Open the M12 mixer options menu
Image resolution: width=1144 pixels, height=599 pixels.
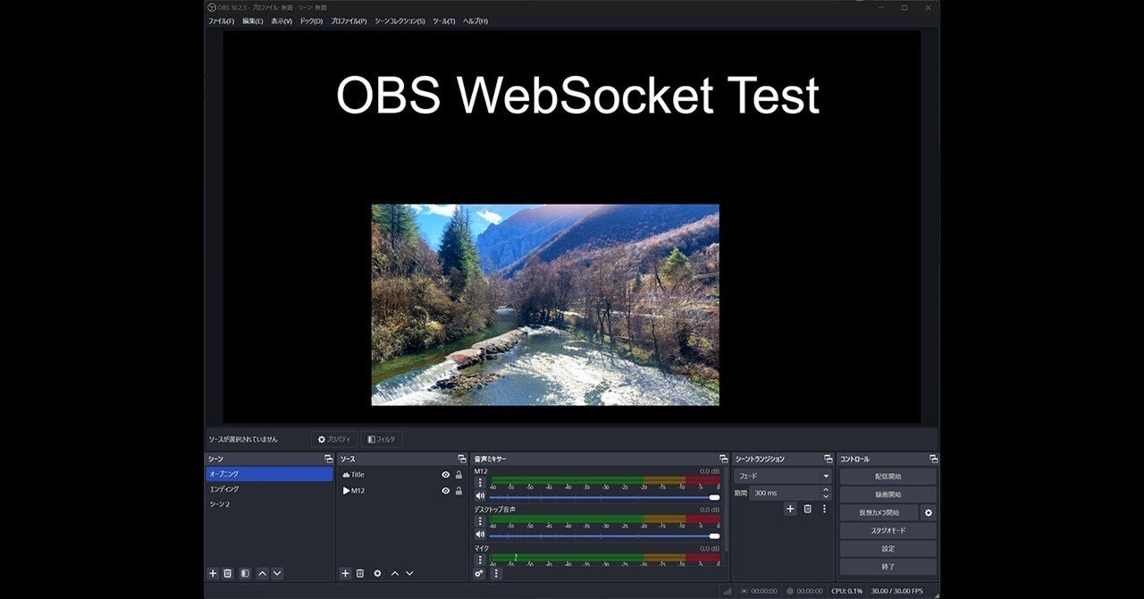click(x=481, y=479)
